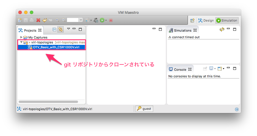Expand the My Captures folder
Image resolution: width=257 pixels, height=136 pixels.
(21, 37)
